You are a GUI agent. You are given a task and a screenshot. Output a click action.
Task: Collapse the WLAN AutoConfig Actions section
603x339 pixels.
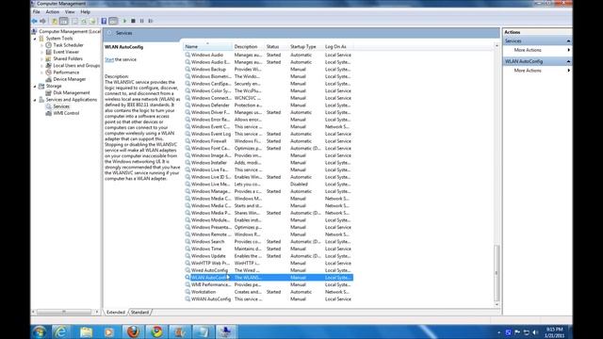pos(568,61)
